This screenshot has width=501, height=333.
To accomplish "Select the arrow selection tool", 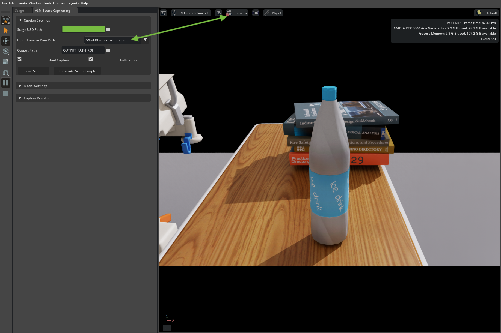I will pos(6,31).
